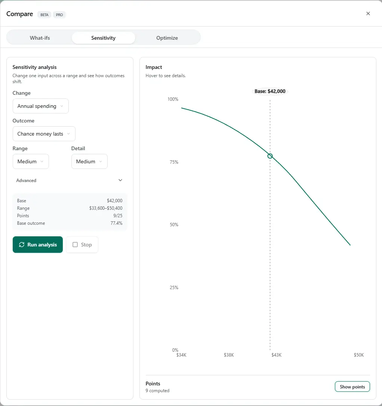Select the Sensitivity tab
Image resolution: width=382 pixels, height=406 pixels.
coord(103,38)
